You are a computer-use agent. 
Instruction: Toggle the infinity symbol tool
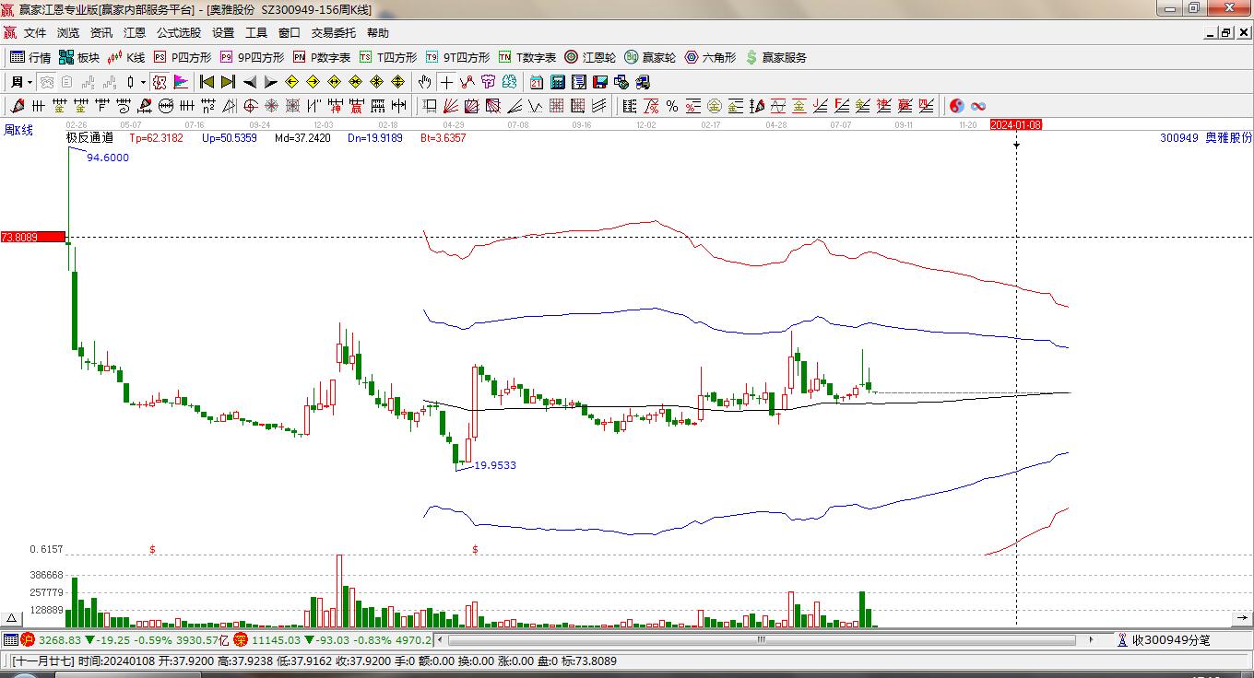tap(978, 106)
